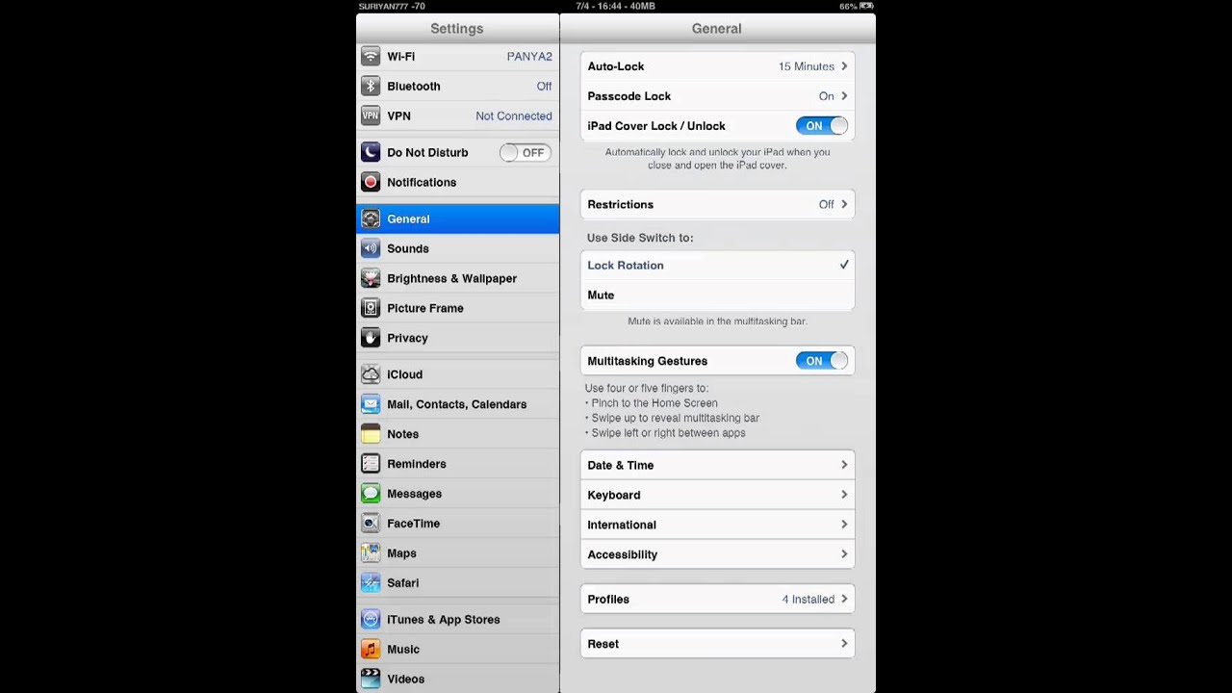The width and height of the screenshot is (1232, 693).
Task: Open the International row label
Action: click(x=622, y=525)
